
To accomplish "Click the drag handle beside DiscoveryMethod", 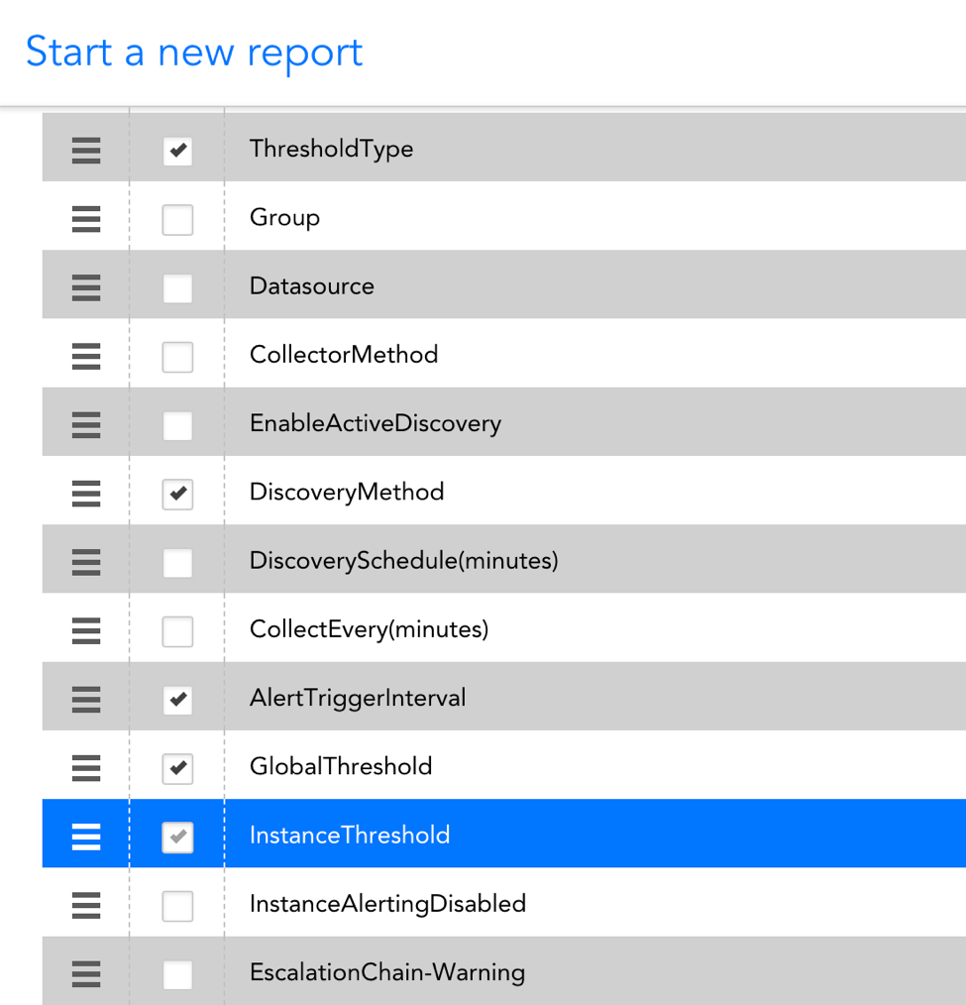I will (x=85, y=493).
